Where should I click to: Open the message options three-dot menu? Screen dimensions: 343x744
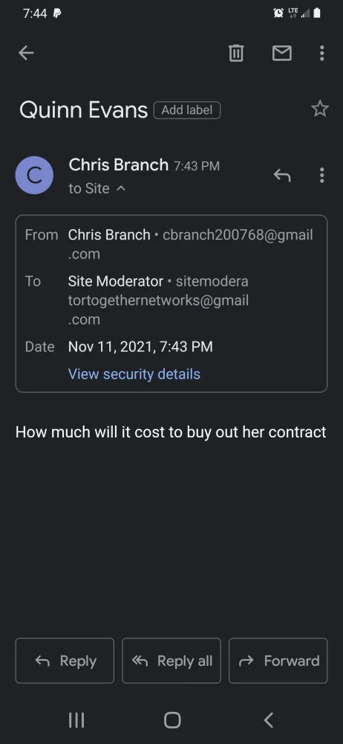[x=321, y=176]
